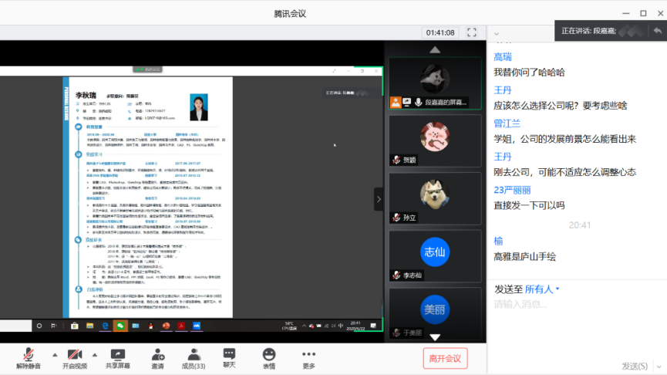Open 共享屏幕 share screen icon

pos(118,358)
